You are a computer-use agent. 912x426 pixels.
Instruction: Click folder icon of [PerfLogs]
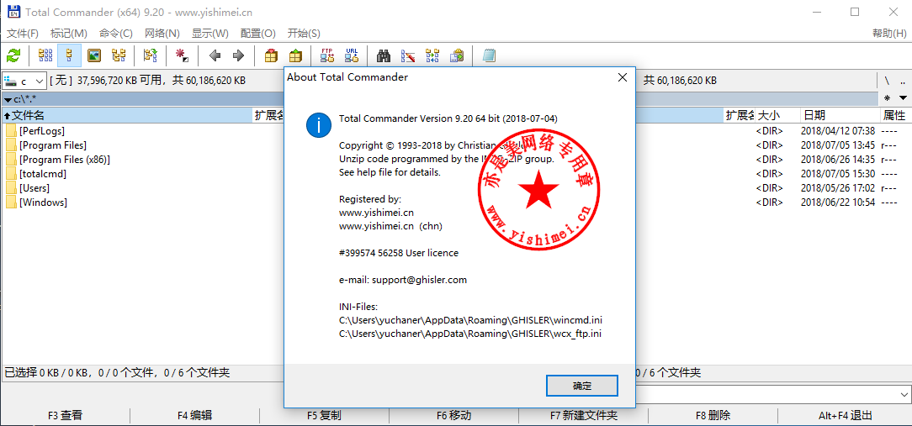(11, 131)
